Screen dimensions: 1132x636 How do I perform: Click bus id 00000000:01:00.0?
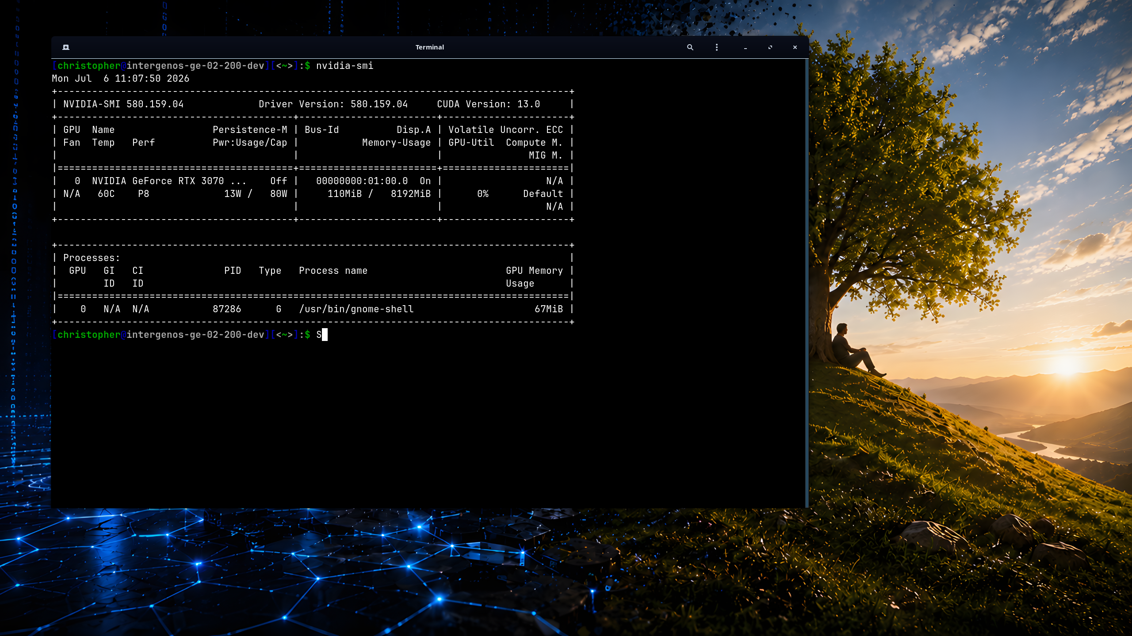[362, 181]
